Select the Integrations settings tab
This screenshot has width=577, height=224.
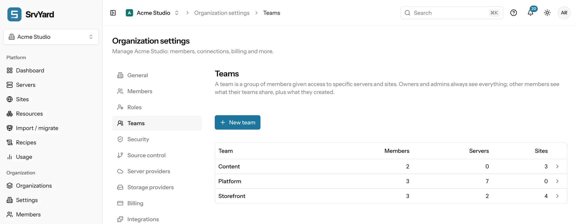click(x=157, y=219)
